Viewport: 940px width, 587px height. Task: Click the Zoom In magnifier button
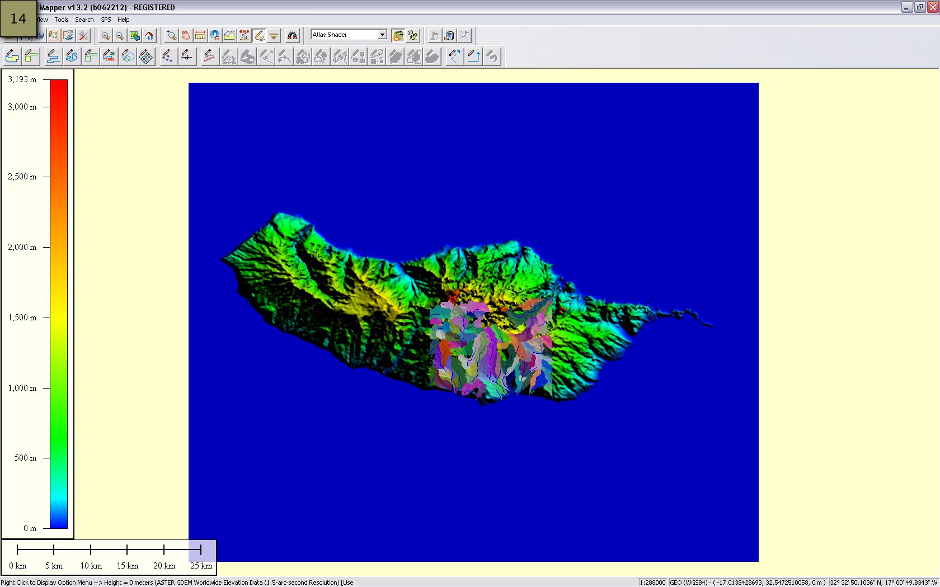105,36
